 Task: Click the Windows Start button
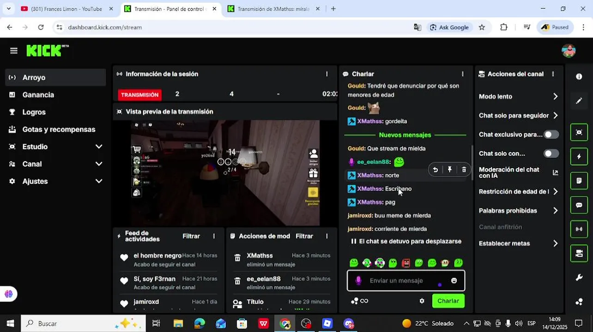click(x=10, y=323)
